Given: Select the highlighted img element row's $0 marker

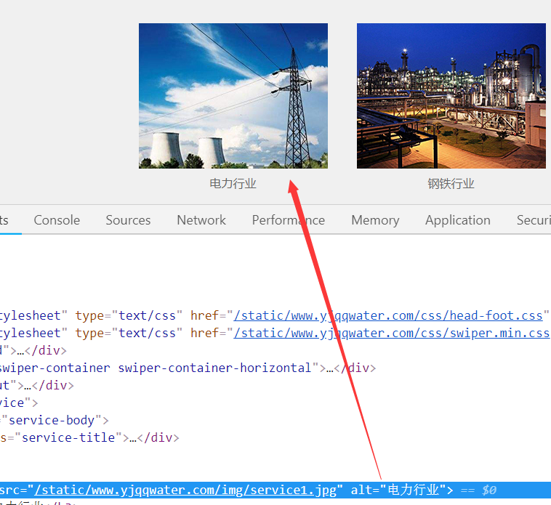Looking at the screenshot, I should 488,490.
